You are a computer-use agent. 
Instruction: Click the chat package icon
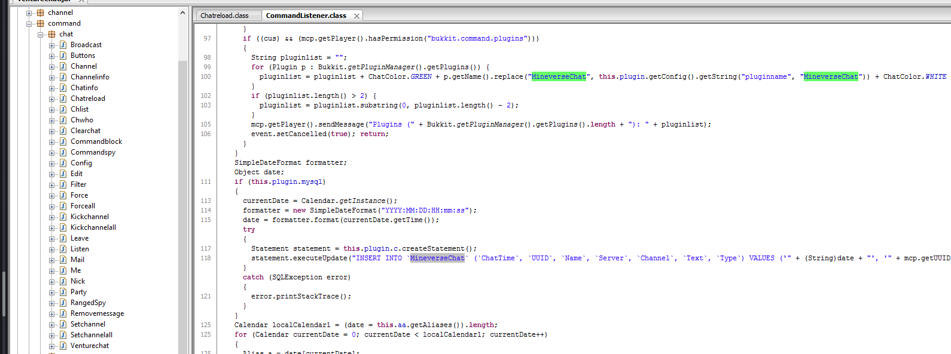pos(51,34)
